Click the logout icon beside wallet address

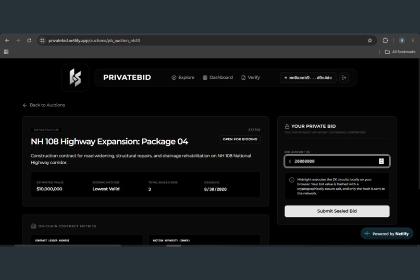coord(344,78)
